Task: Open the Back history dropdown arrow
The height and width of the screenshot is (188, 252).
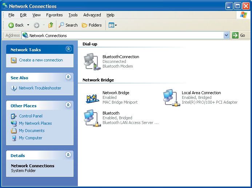Action: pos(28,25)
